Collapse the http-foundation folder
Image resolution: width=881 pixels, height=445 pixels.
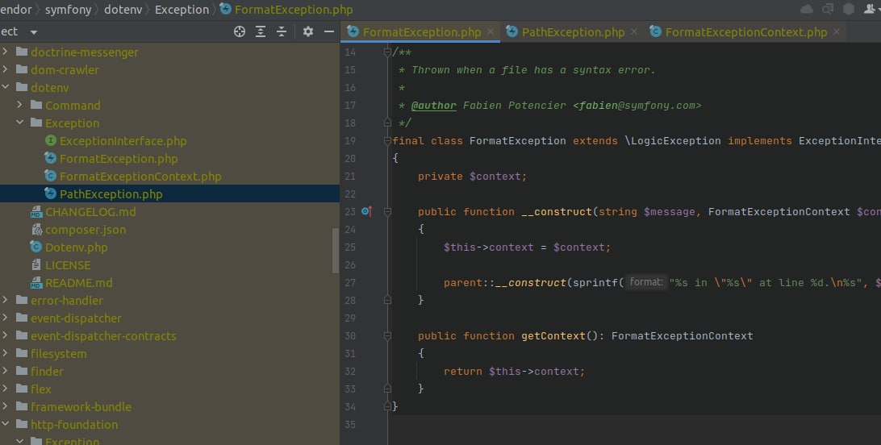click(5, 424)
